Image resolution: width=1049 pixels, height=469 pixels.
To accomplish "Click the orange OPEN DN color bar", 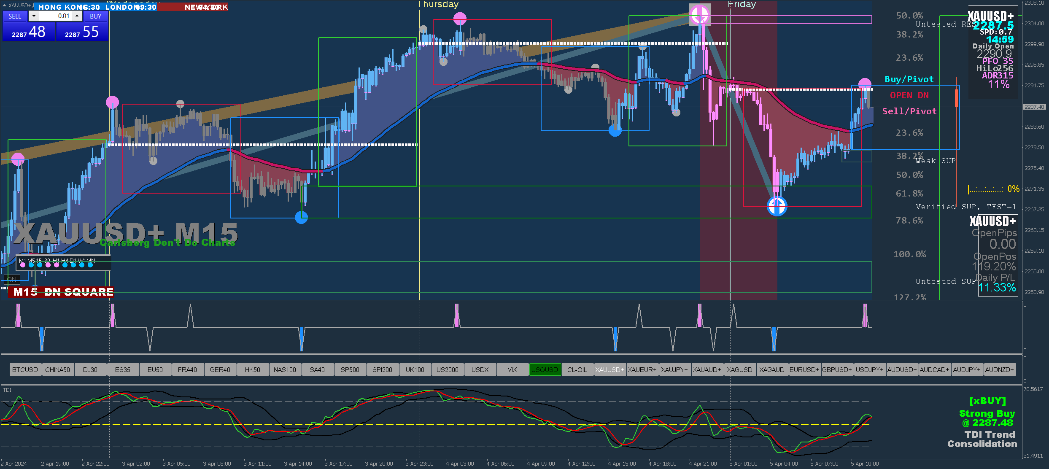I will tap(956, 98).
